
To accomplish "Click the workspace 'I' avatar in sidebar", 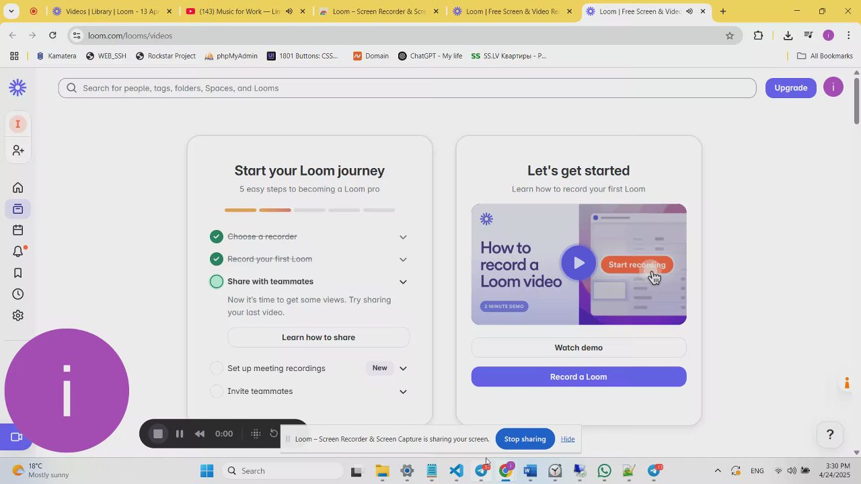I will coord(18,124).
